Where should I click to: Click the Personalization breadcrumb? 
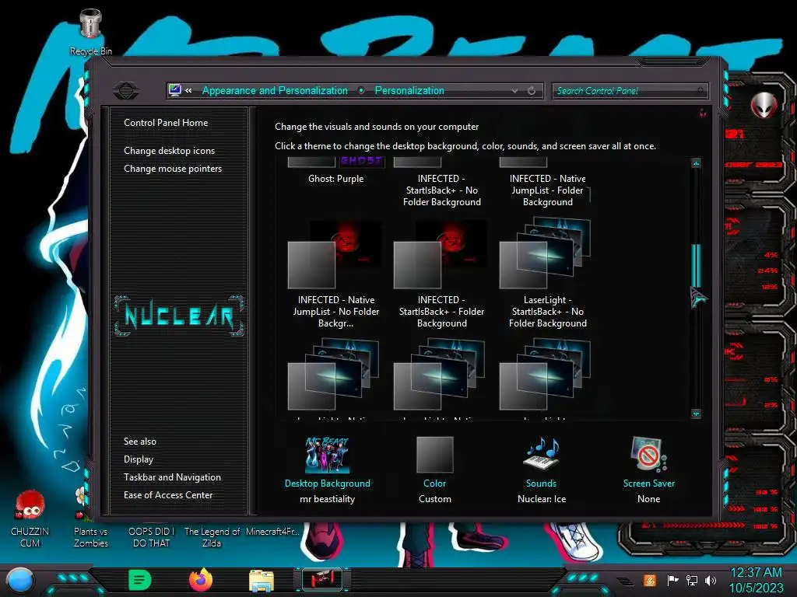[409, 90]
